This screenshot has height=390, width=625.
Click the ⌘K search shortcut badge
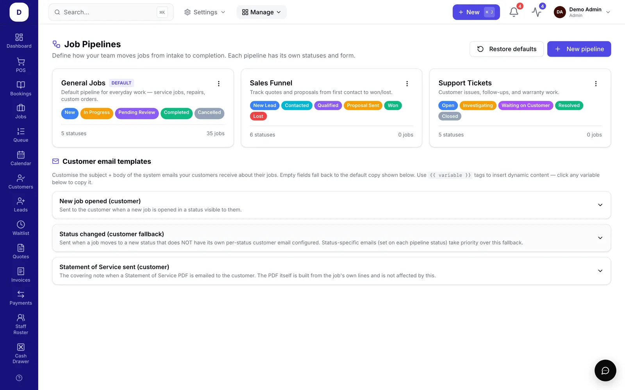pos(162,12)
